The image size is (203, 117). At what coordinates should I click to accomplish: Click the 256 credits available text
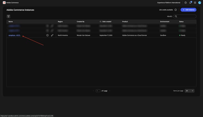tap(166, 10)
